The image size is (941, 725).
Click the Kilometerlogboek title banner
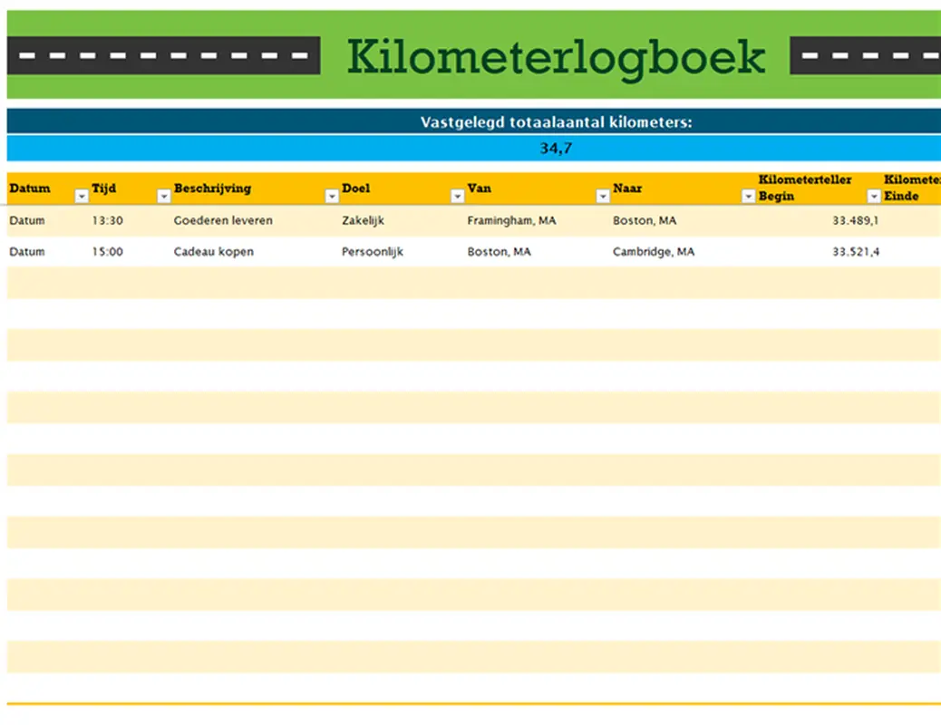point(556,54)
